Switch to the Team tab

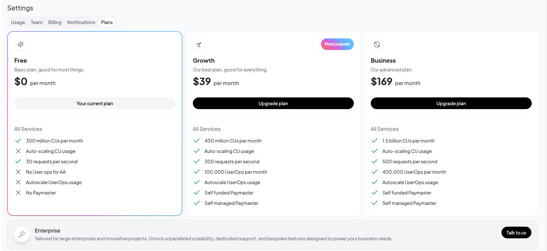tap(36, 22)
